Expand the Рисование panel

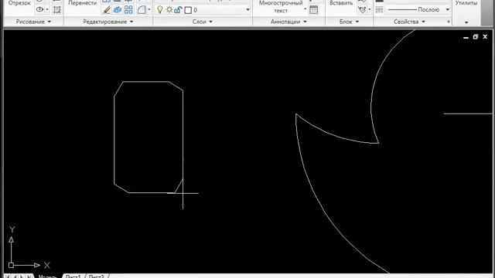click(33, 22)
